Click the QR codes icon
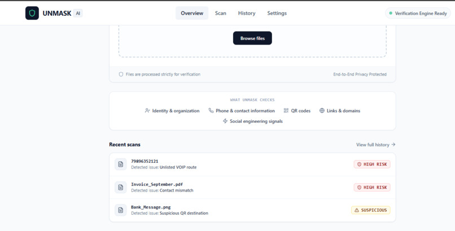The image size is (455, 231). [286, 110]
